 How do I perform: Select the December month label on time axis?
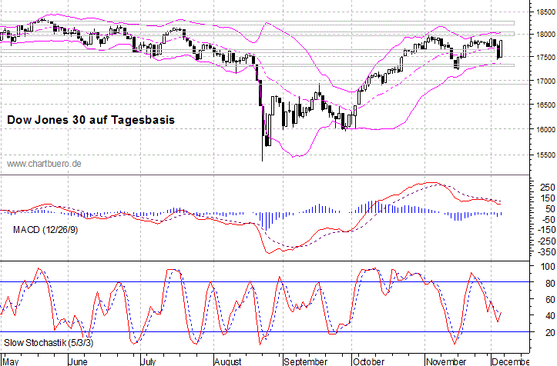pyautogui.click(x=511, y=361)
